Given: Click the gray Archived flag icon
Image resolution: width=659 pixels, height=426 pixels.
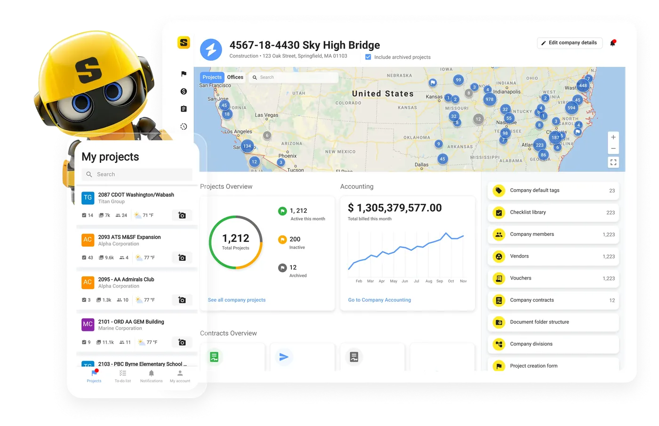Looking at the screenshot, I should click(x=282, y=267).
